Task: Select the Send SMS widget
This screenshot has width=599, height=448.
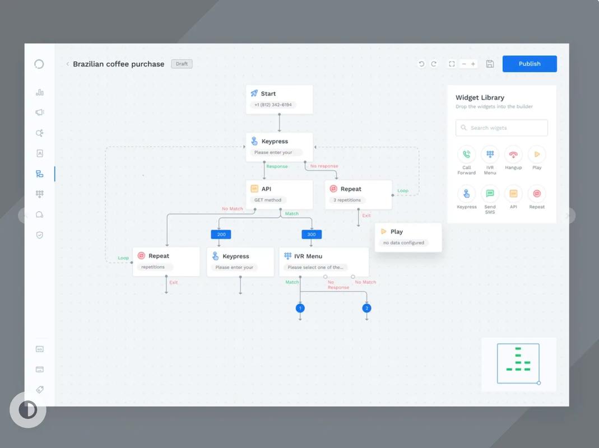Action: tap(490, 200)
